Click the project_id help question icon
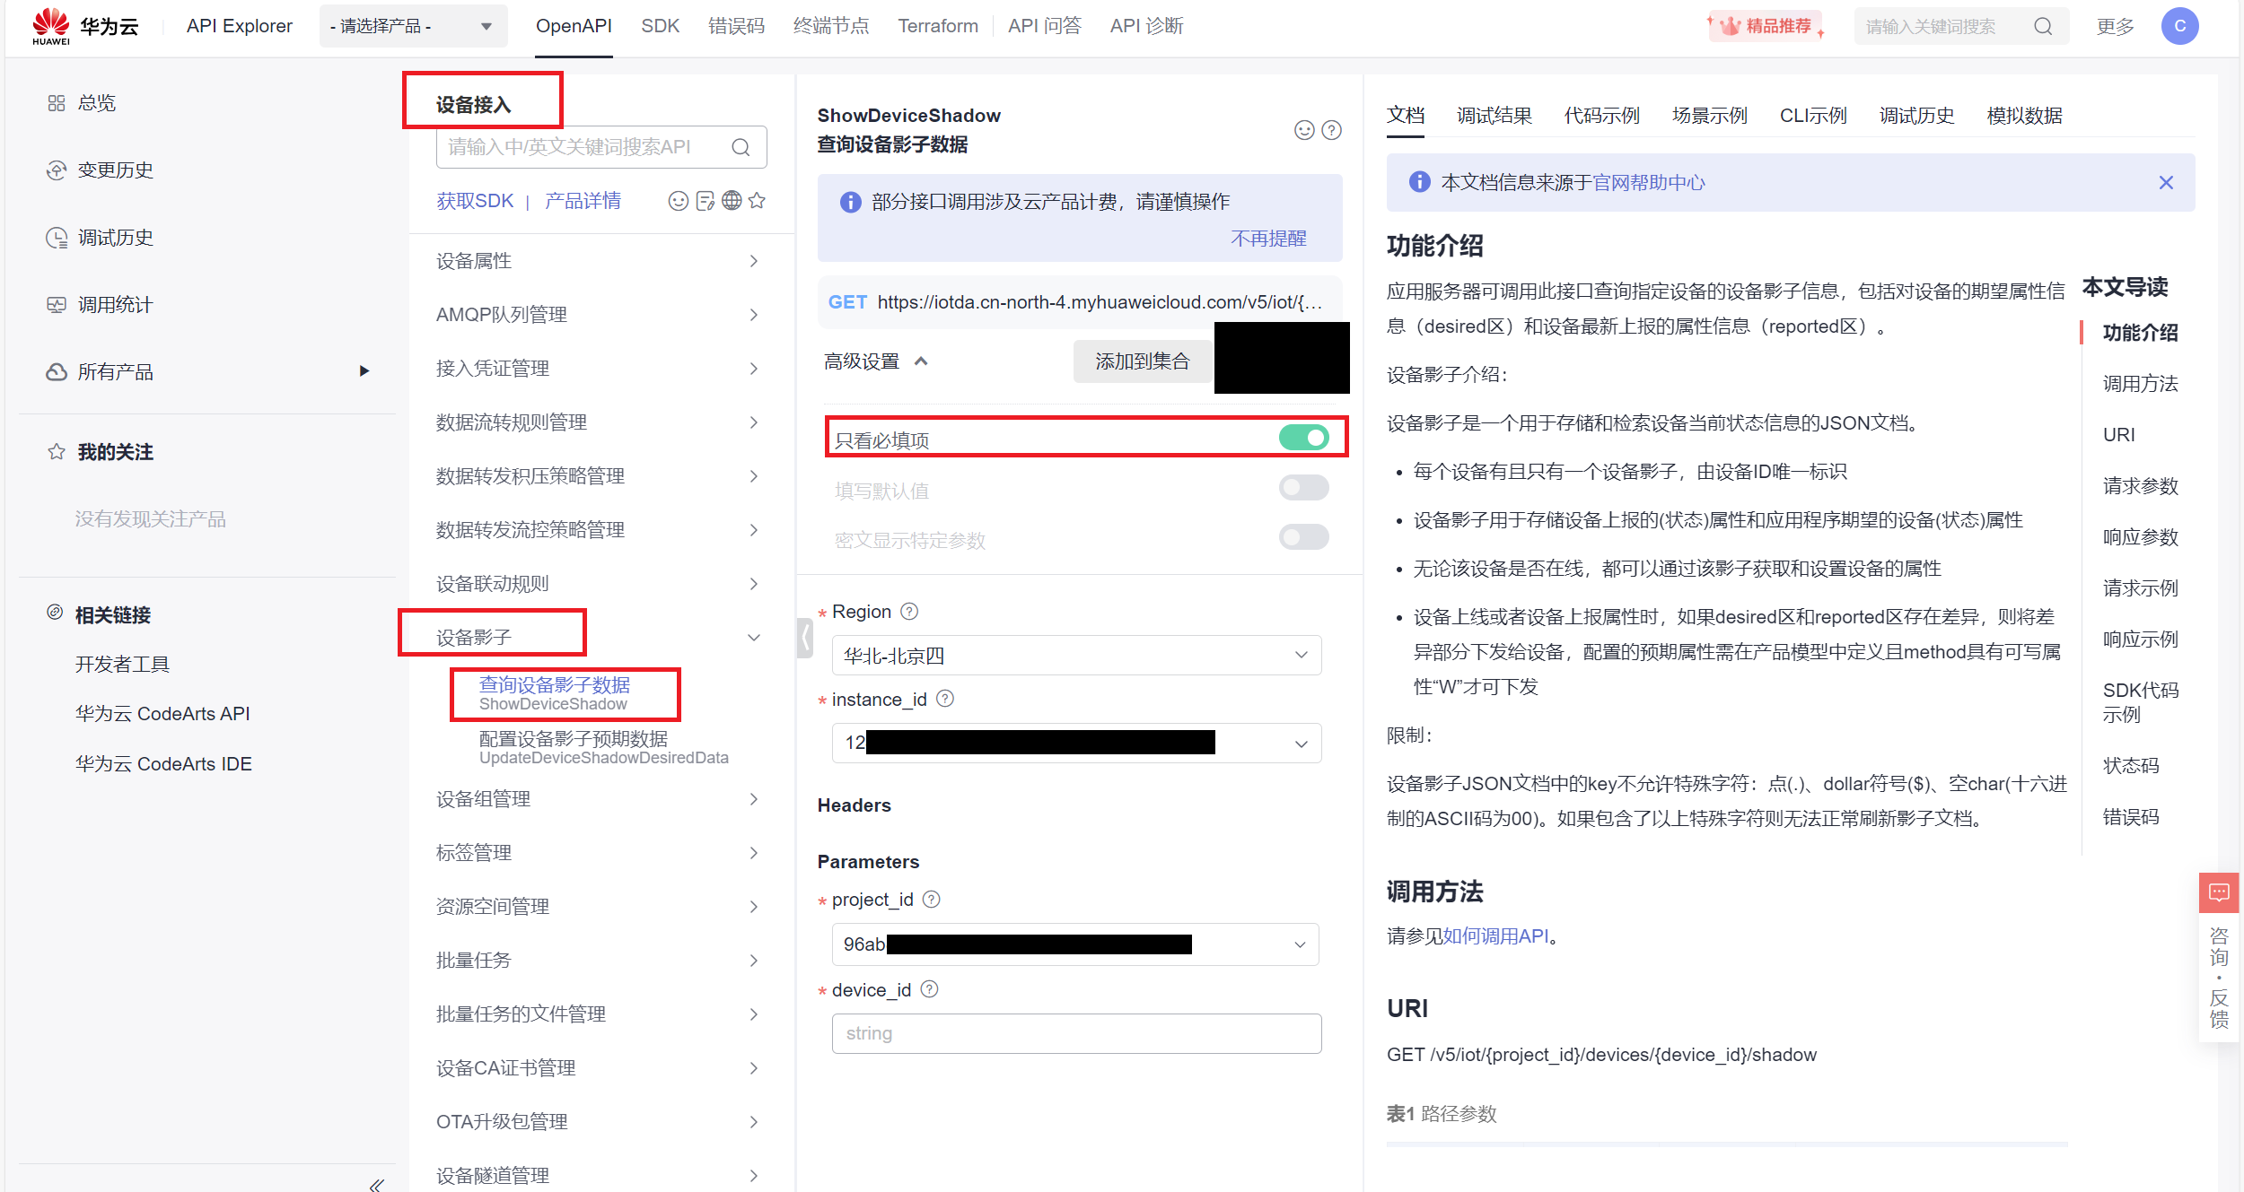Screen dimensions: 2244x1192 (x=932, y=899)
